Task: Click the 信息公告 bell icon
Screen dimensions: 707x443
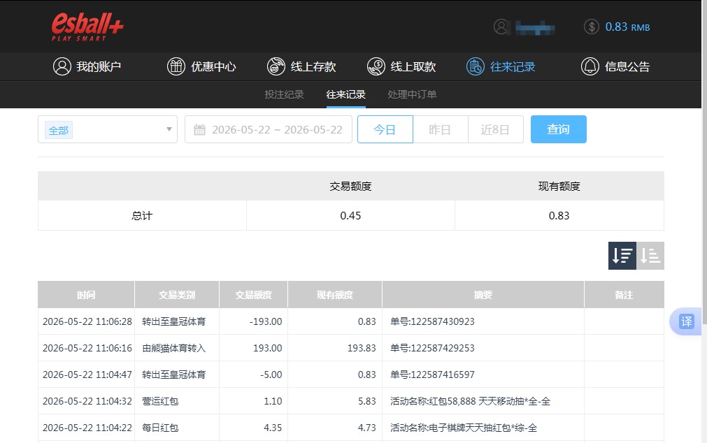Action: pos(590,66)
